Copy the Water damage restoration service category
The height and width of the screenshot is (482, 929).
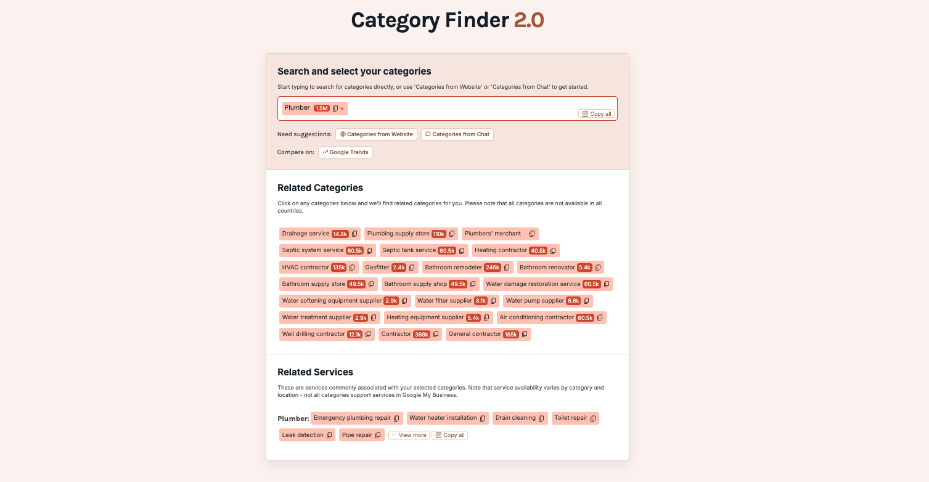607,284
